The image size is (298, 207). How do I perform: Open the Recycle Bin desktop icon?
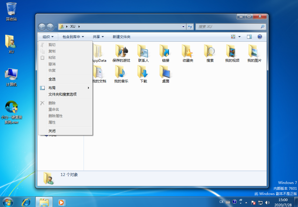(11, 11)
